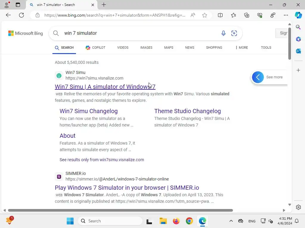305x228 pixels.
Task: Open Browser essentials heart icon
Action: pyautogui.click(x=260, y=15)
